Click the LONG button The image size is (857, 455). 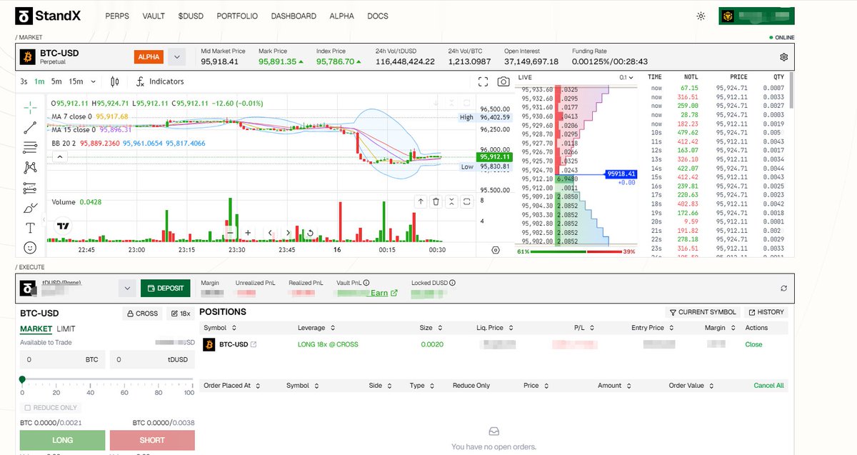click(62, 440)
